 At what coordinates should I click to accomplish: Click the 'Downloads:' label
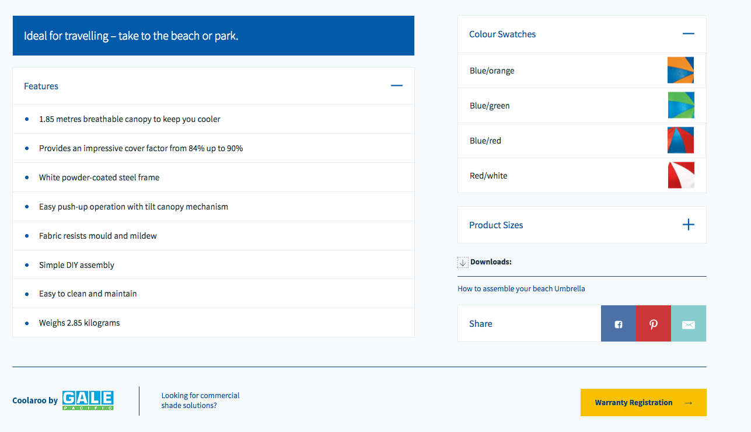pos(491,262)
